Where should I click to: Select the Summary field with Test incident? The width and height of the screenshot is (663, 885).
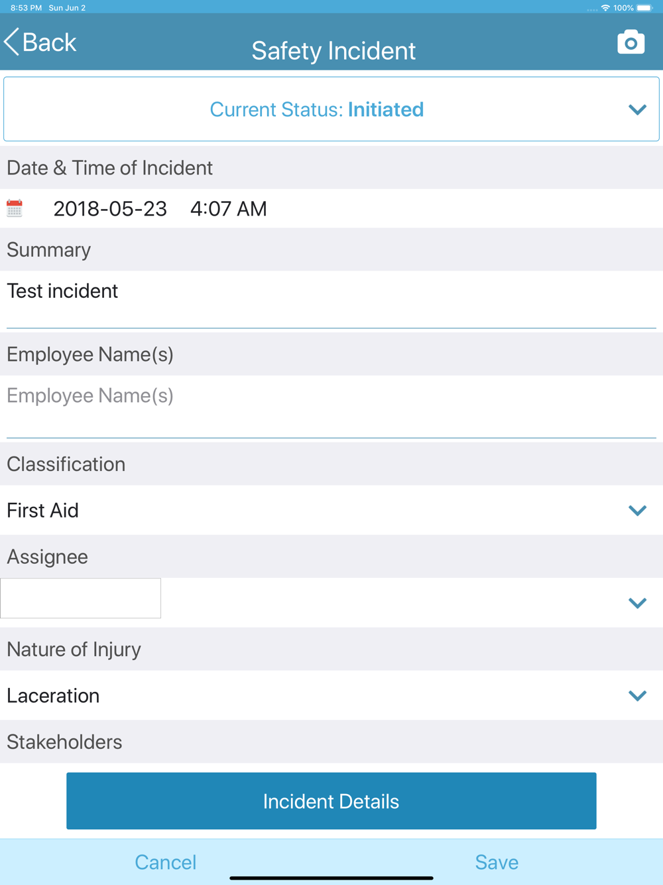[x=331, y=299]
